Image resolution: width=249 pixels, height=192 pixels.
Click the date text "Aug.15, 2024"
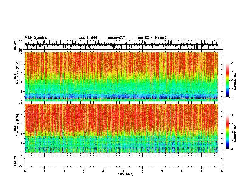[x=88, y=38]
